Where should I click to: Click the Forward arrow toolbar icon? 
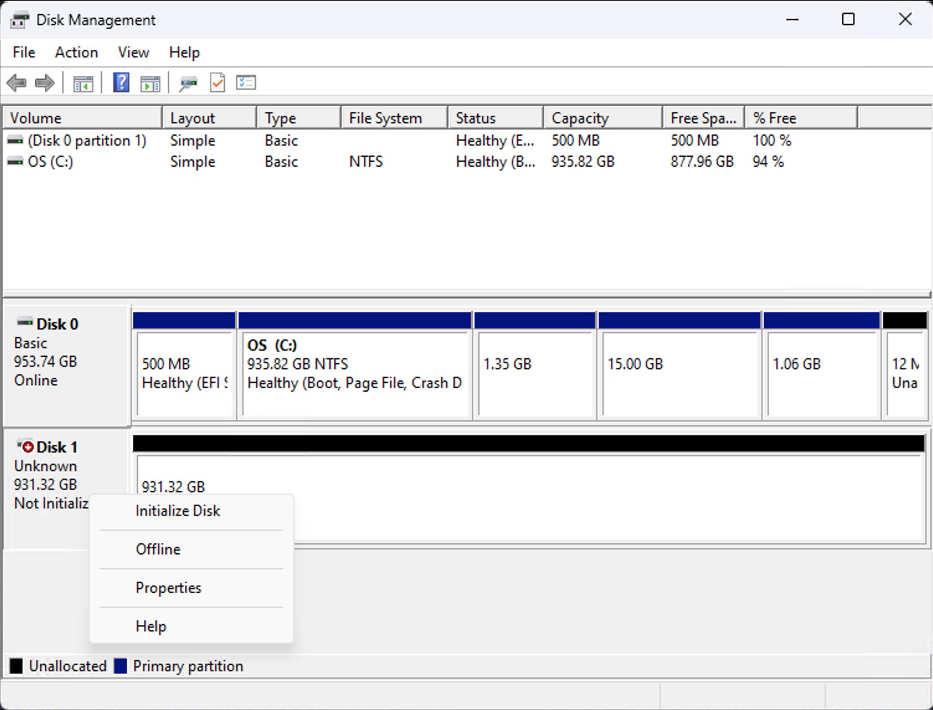coord(45,83)
